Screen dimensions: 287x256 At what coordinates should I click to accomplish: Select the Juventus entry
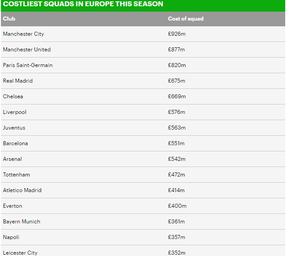14,128
